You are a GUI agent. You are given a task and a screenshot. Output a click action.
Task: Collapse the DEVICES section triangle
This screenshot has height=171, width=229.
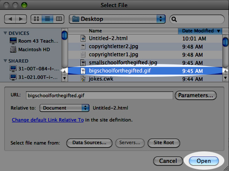5,33
